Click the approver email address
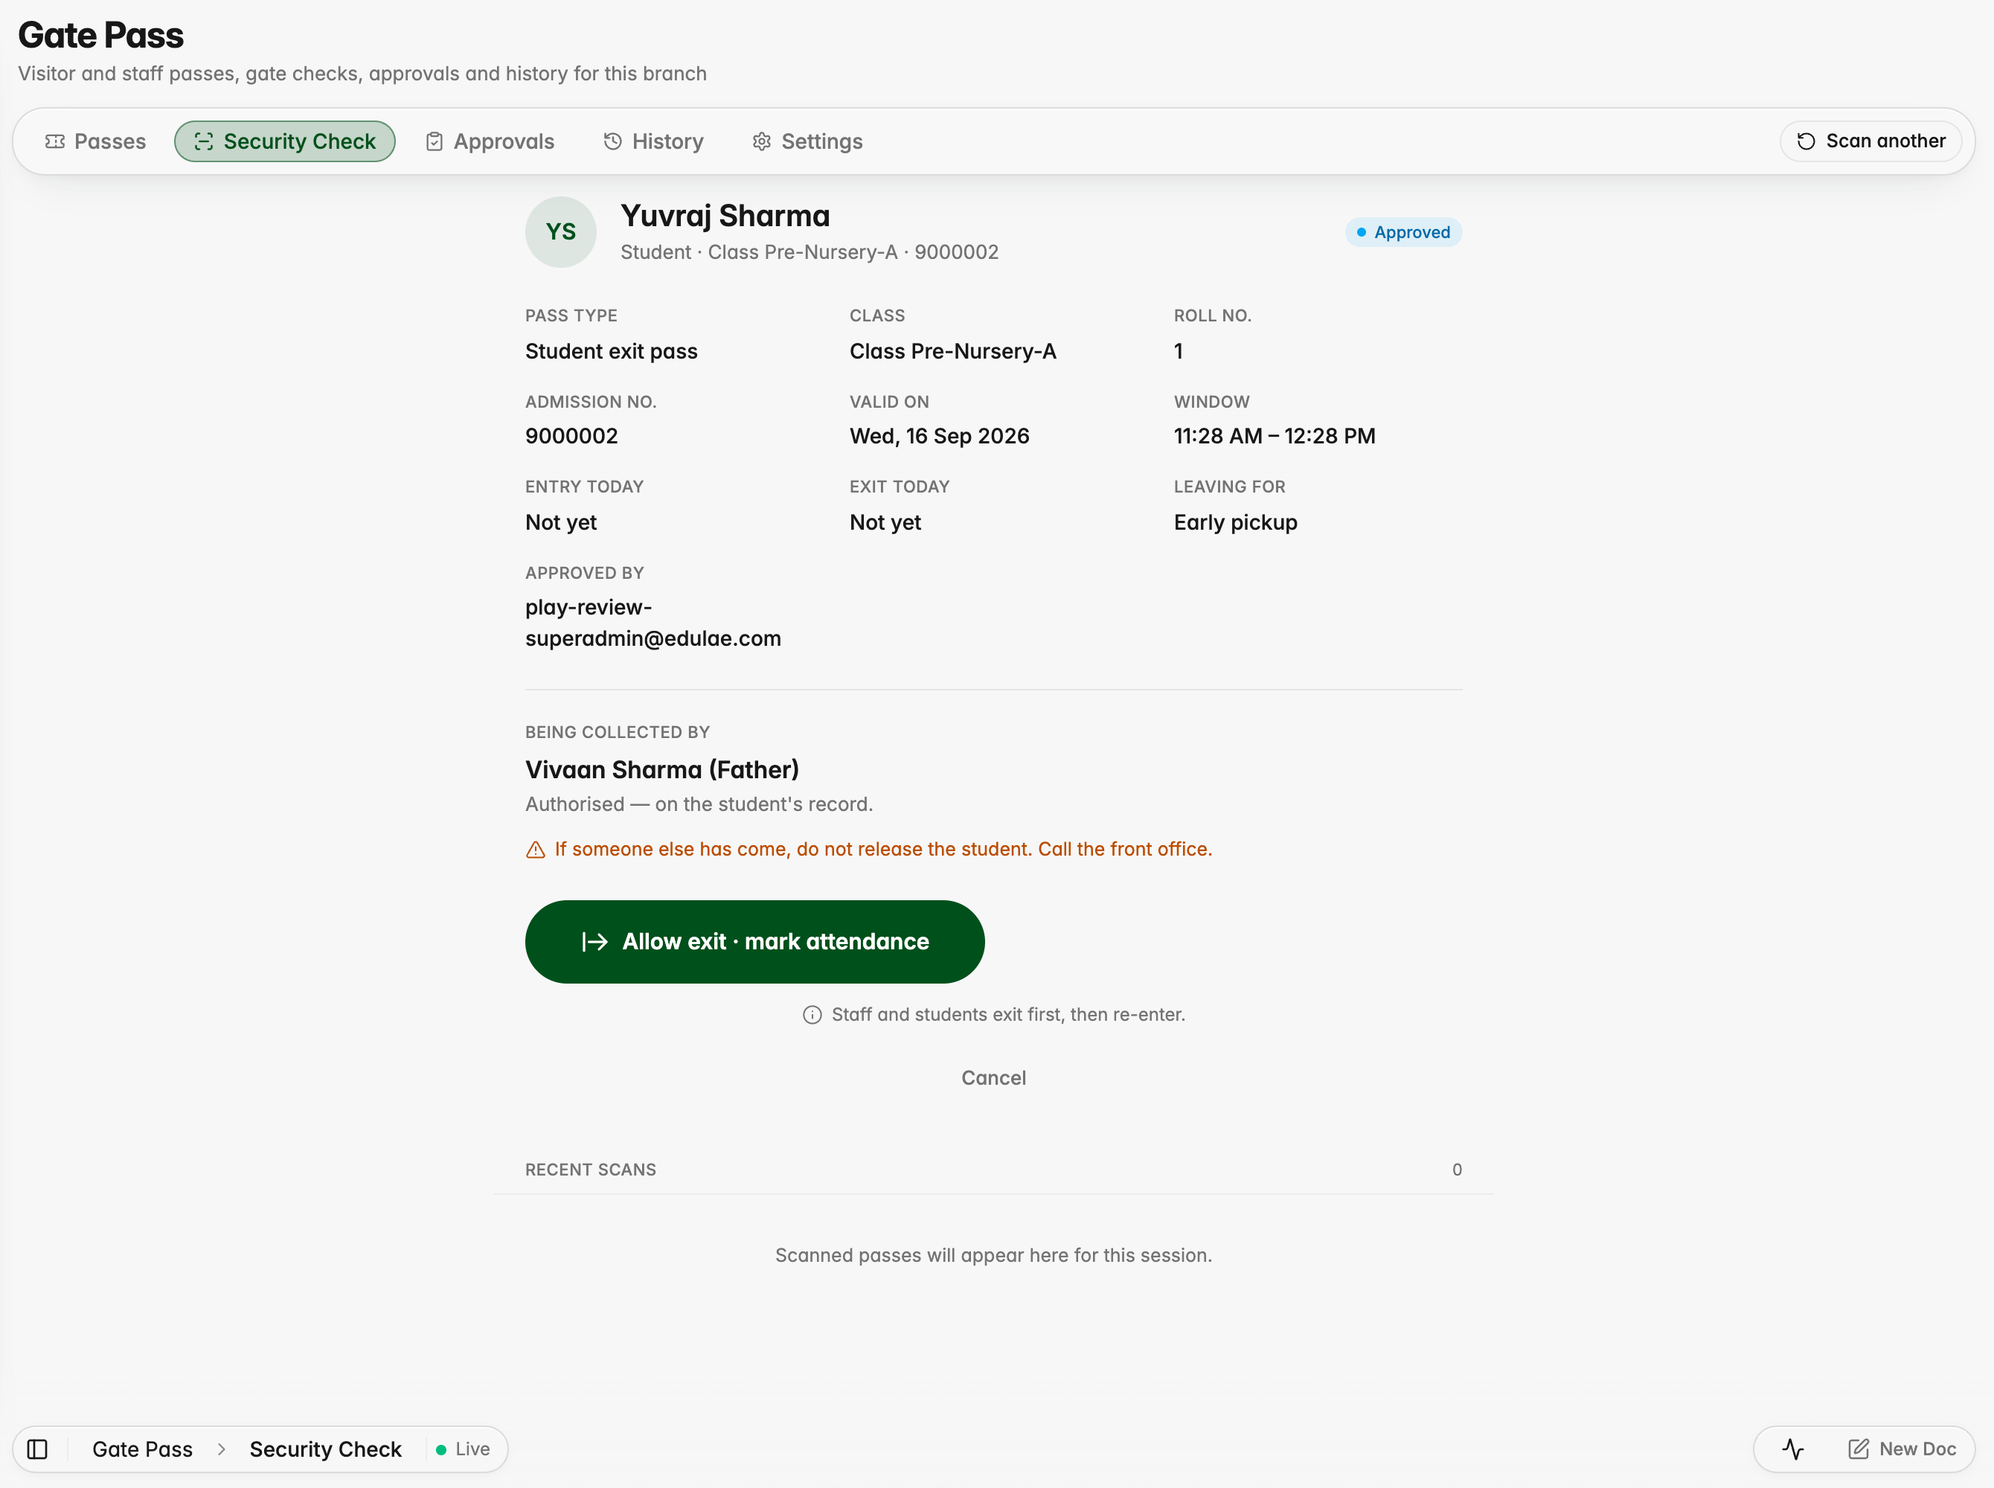The image size is (1994, 1488). 653,623
